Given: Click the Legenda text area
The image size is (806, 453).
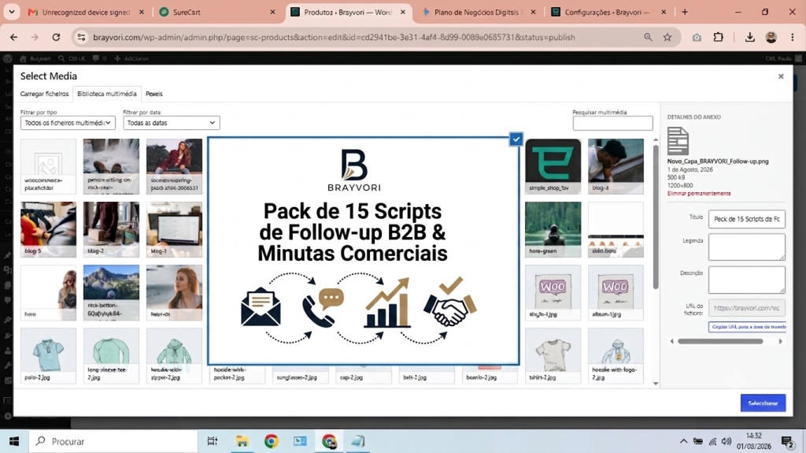Looking at the screenshot, I should click(746, 247).
